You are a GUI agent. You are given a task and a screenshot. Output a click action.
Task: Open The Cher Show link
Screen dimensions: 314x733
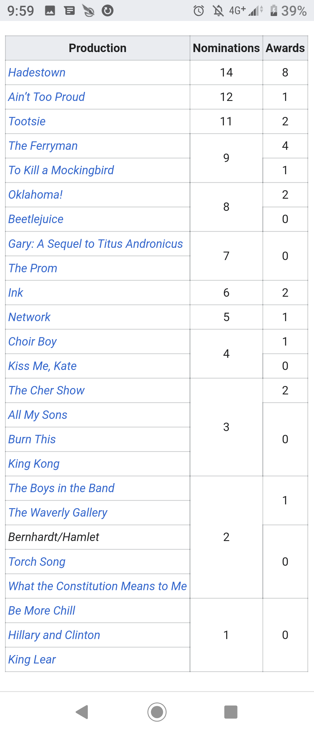click(47, 390)
